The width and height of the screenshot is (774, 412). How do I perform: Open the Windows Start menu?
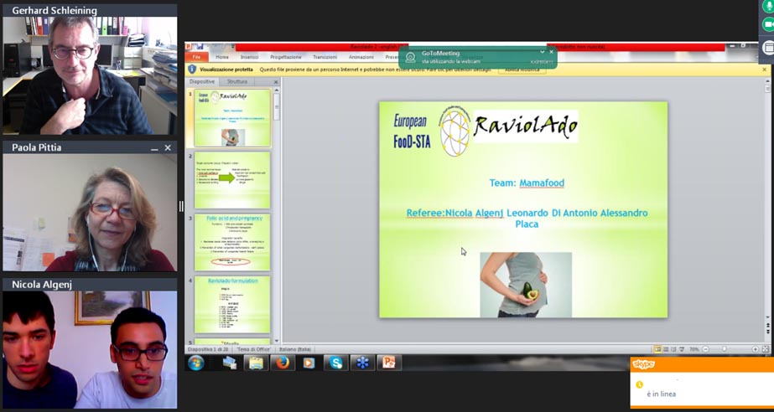point(196,363)
